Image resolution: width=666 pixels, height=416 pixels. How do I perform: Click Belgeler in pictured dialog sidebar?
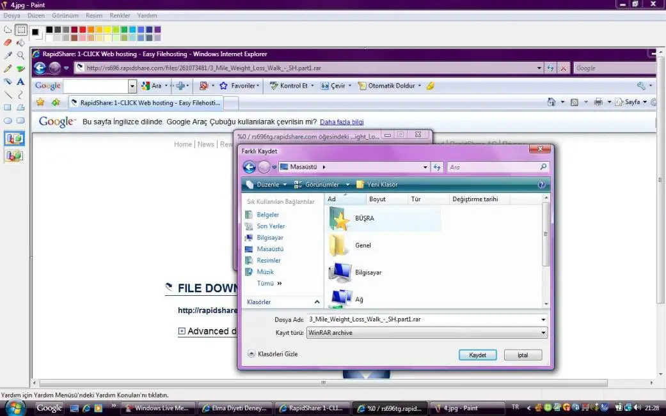[267, 215]
